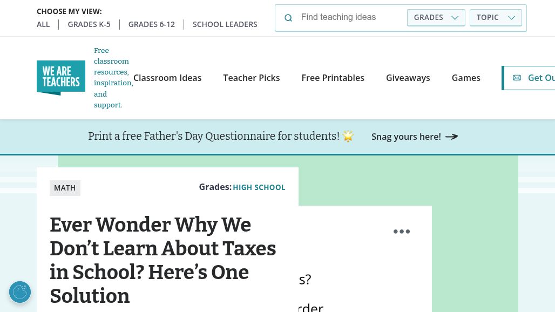
Task: Open the HIGH SCHOOL grades link
Action: click(259, 187)
